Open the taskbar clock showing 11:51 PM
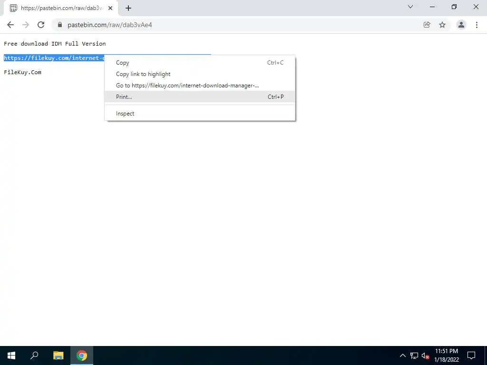This screenshot has width=487, height=365. [447, 355]
